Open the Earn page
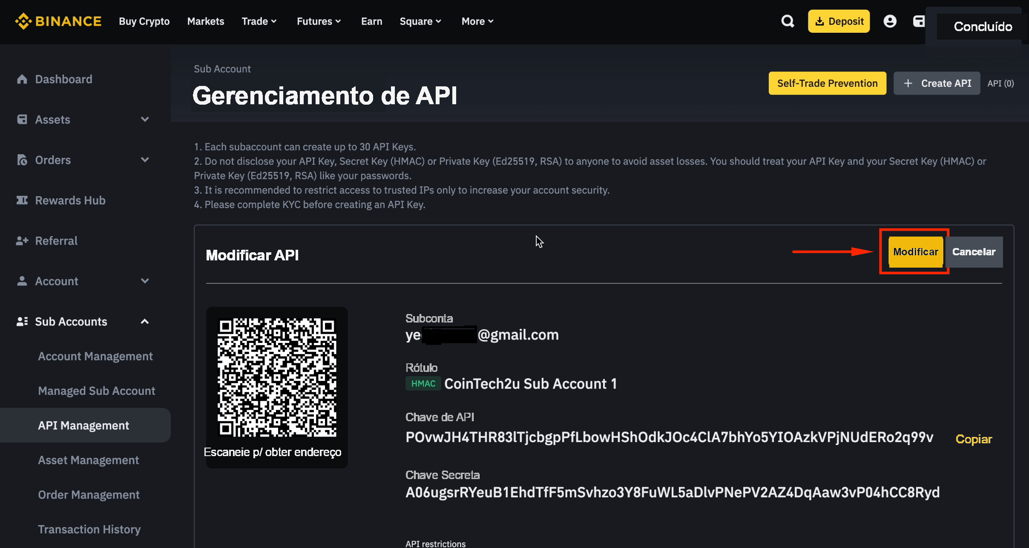This screenshot has height=548, width=1029. pyautogui.click(x=372, y=21)
